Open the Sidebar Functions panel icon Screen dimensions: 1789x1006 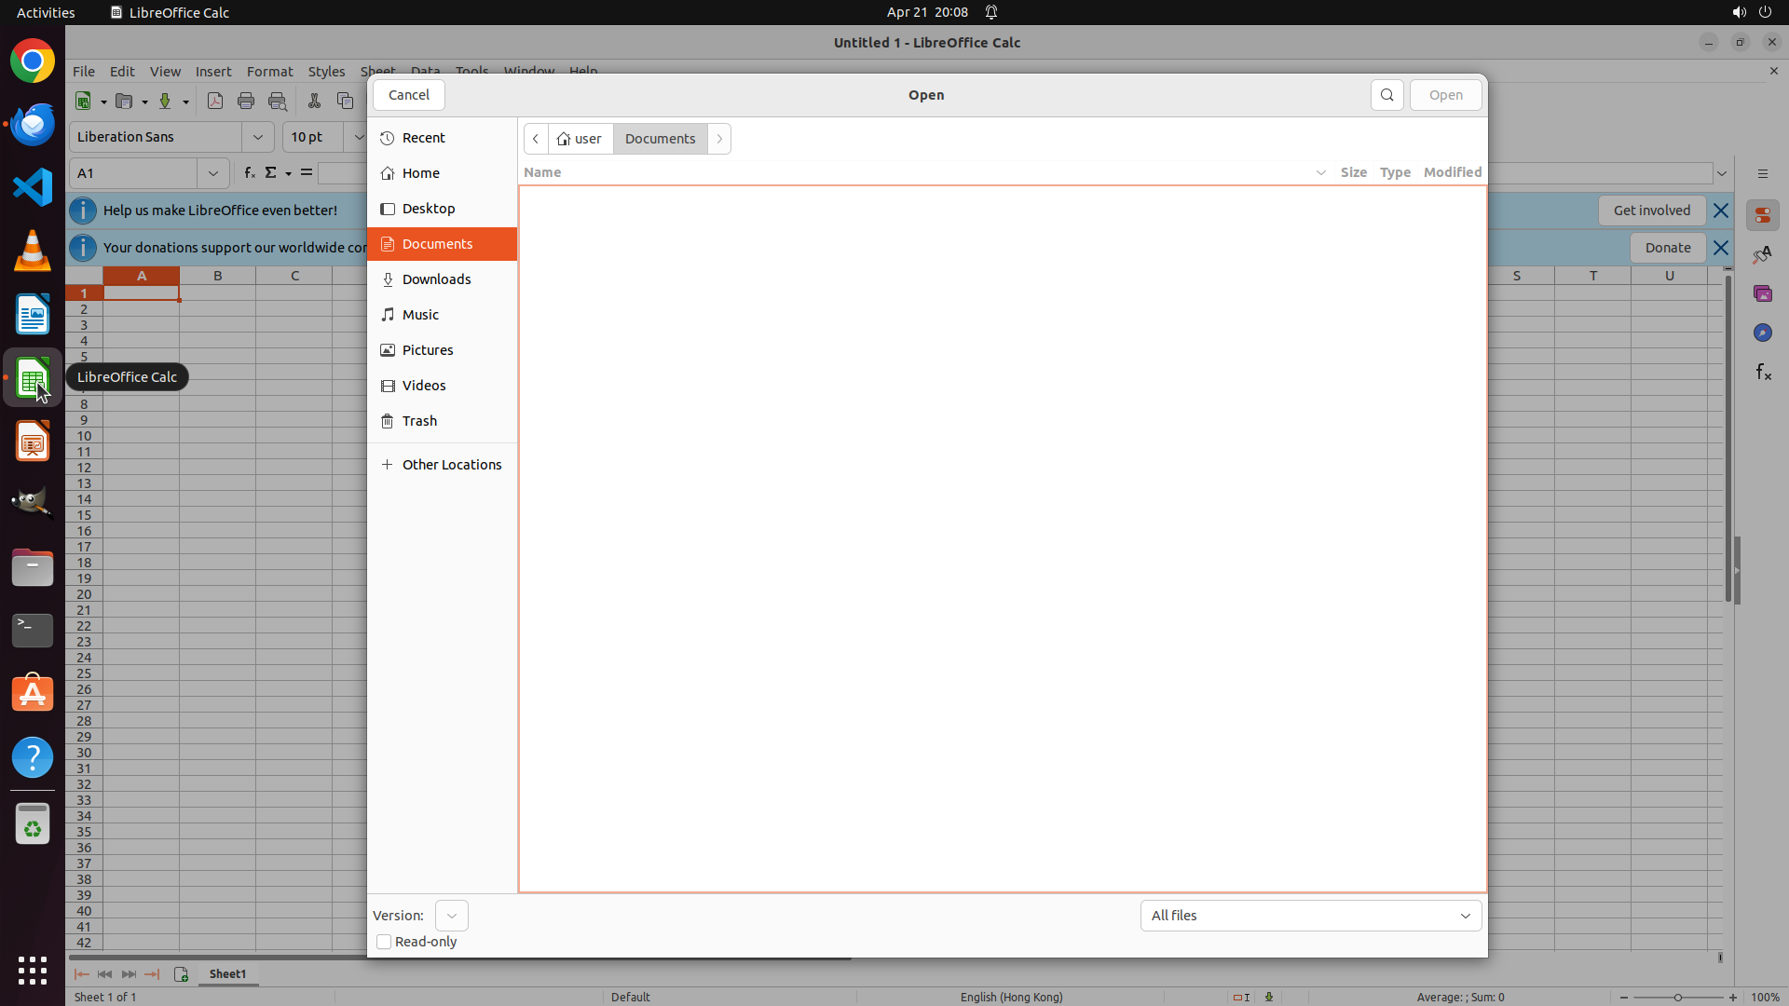[1763, 373]
